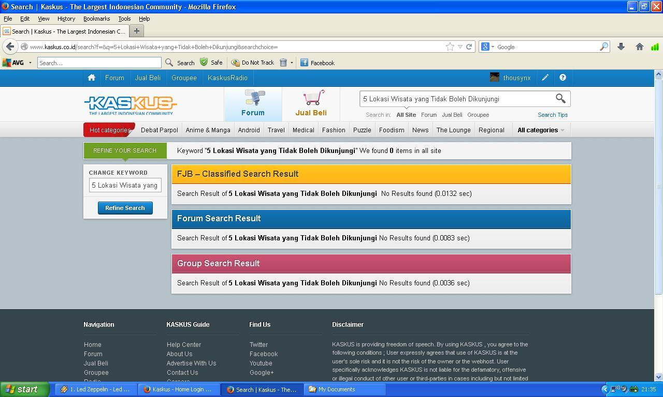This screenshot has height=397, width=663.
Task: Go to the Firefox home page icon
Action: tap(640, 47)
